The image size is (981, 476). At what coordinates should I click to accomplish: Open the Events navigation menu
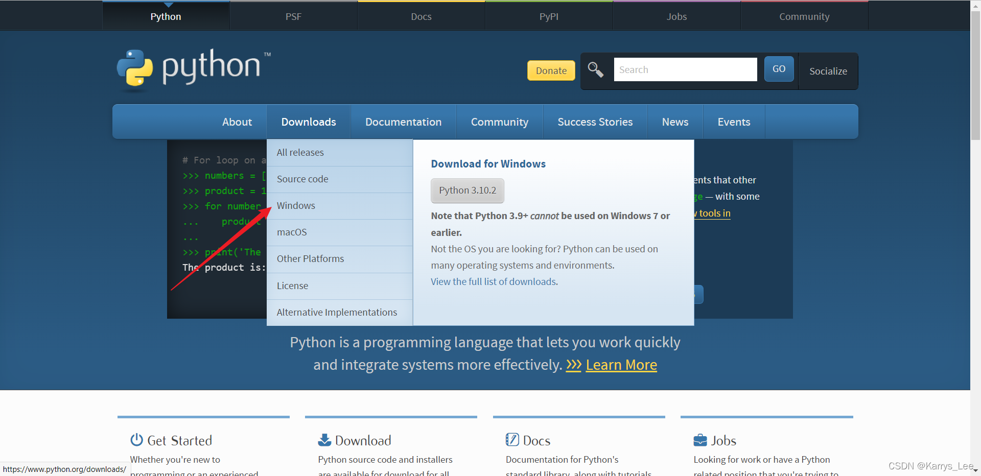[734, 122]
